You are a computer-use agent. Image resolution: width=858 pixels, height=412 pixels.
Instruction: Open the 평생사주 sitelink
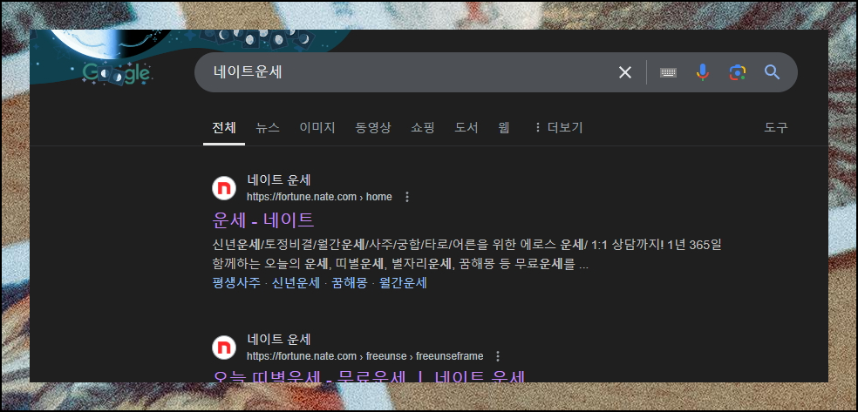pos(235,283)
